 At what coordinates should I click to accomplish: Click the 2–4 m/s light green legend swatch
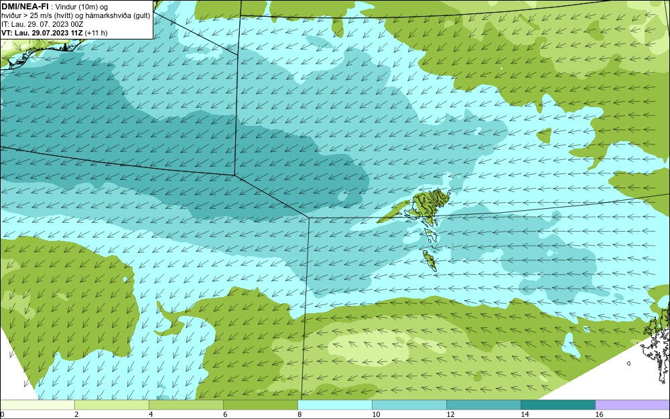(x=112, y=405)
